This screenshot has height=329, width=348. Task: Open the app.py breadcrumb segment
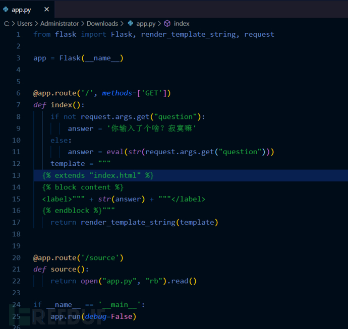click(146, 24)
